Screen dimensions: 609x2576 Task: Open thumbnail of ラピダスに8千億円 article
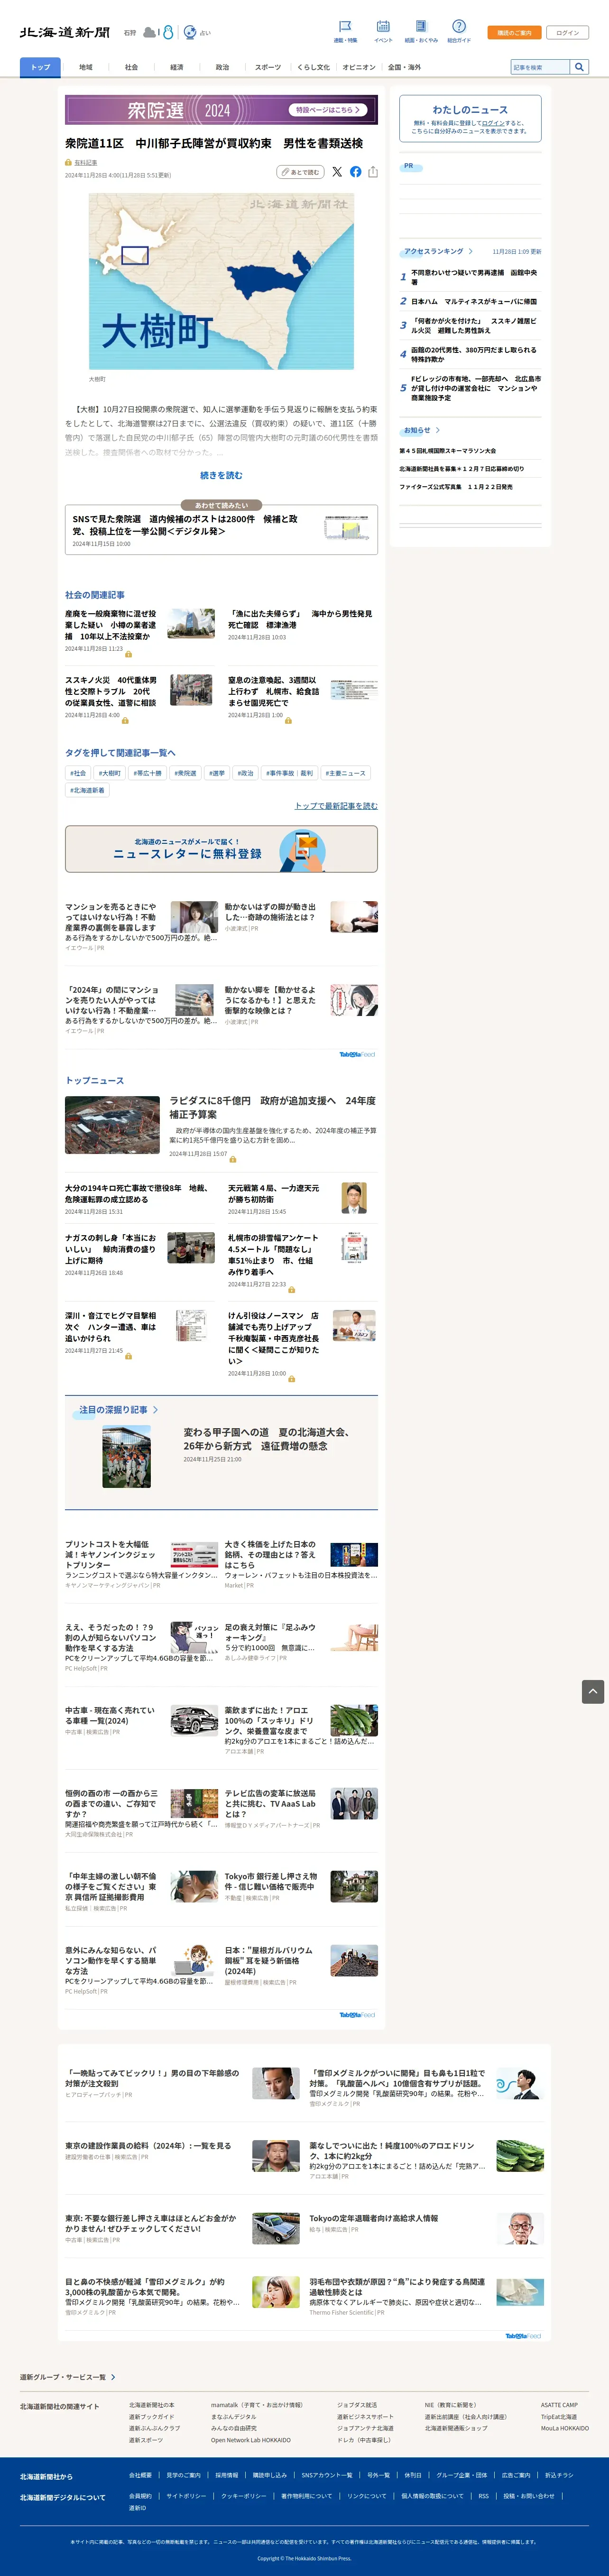coord(112,1125)
